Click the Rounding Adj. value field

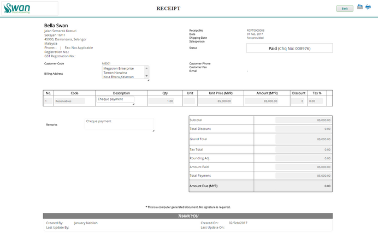pos(303,158)
